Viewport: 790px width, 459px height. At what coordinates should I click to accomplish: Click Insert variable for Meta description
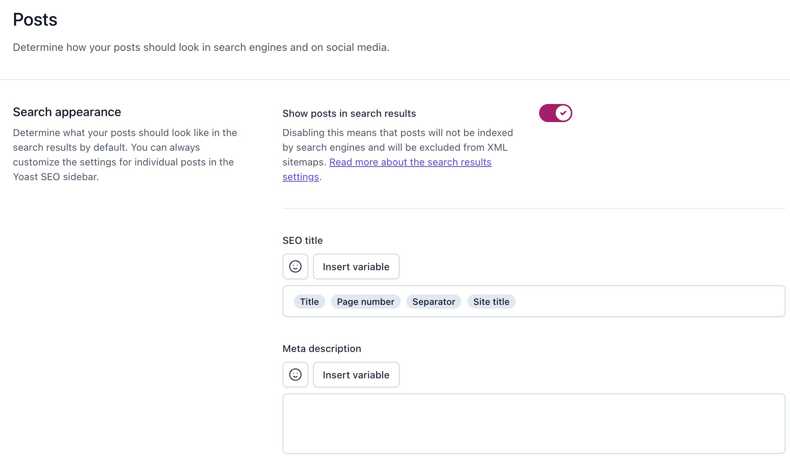coord(356,375)
